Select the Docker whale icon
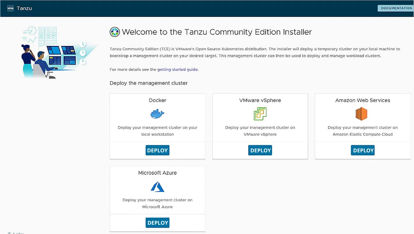The image size is (414, 234). [157, 114]
